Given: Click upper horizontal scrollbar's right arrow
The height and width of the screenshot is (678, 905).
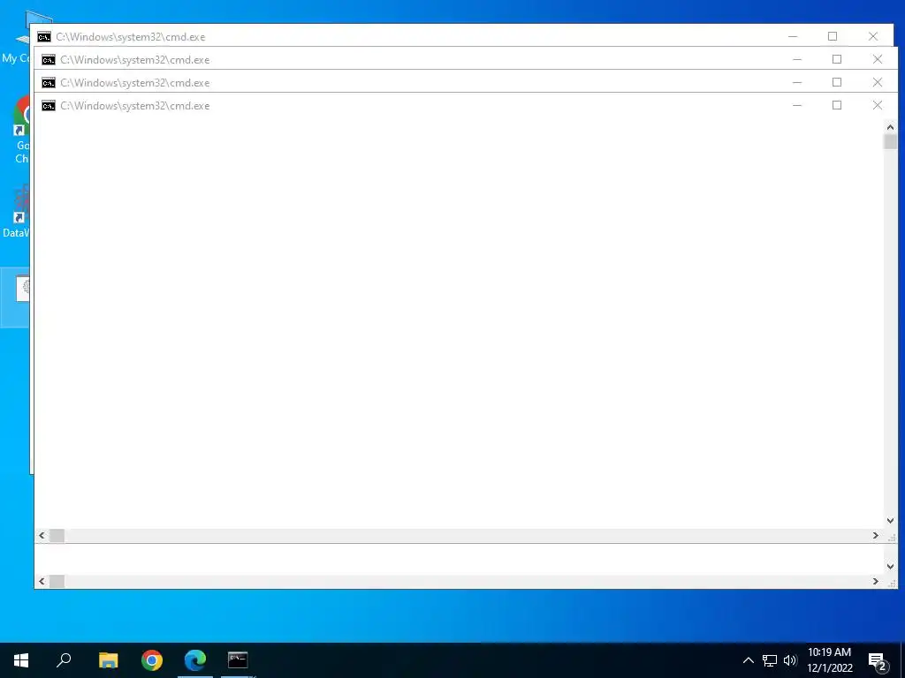Looking at the screenshot, I should coord(876,536).
